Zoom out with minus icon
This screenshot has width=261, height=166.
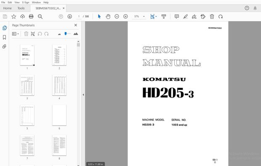[117, 16]
